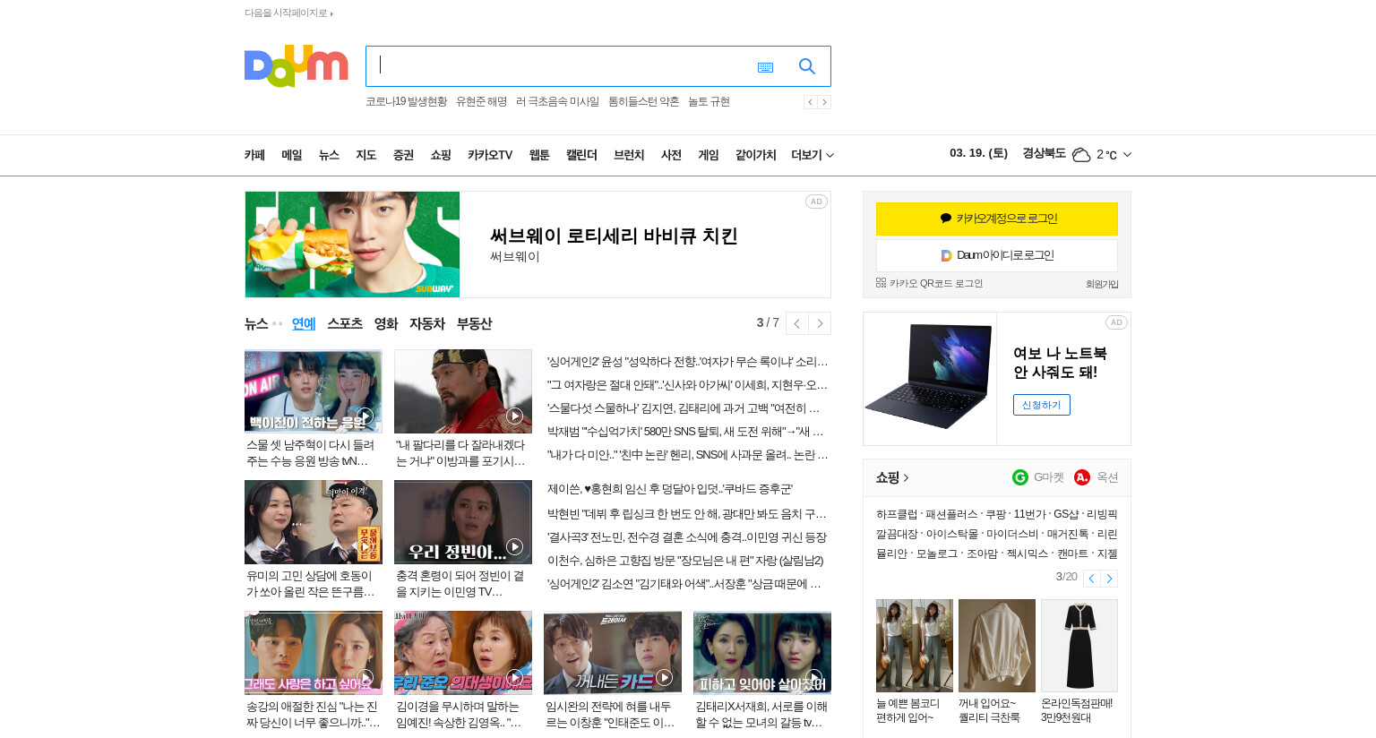Play the 그래도 사랑은 하고 싶어요 video
The height and width of the screenshot is (738, 1376).
point(313,653)
